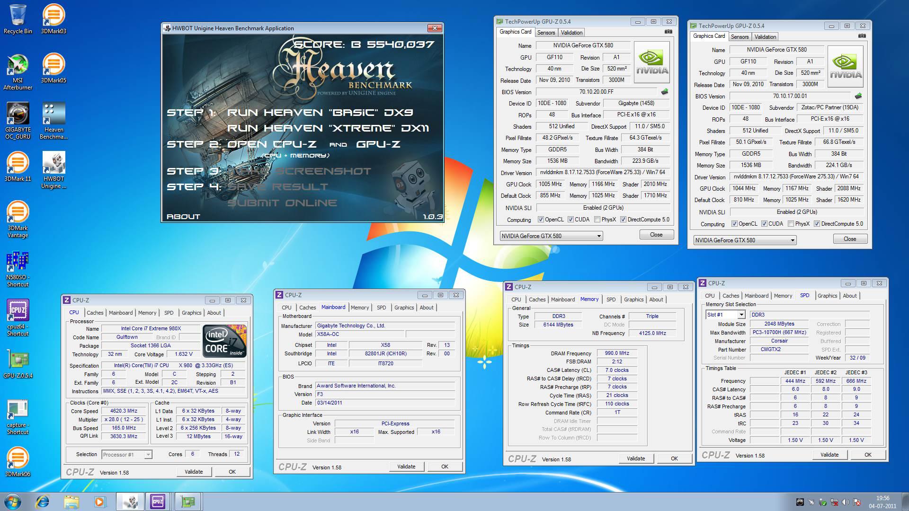The width and height of the screenshot is (909, 511).
Task: Open the 3DMark Vantage desktop icon
Action: [x=18, y=220]
